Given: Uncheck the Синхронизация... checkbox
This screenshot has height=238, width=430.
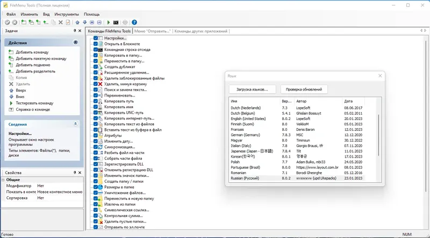Looking at the screenshot, I should (x=96, y=147).
